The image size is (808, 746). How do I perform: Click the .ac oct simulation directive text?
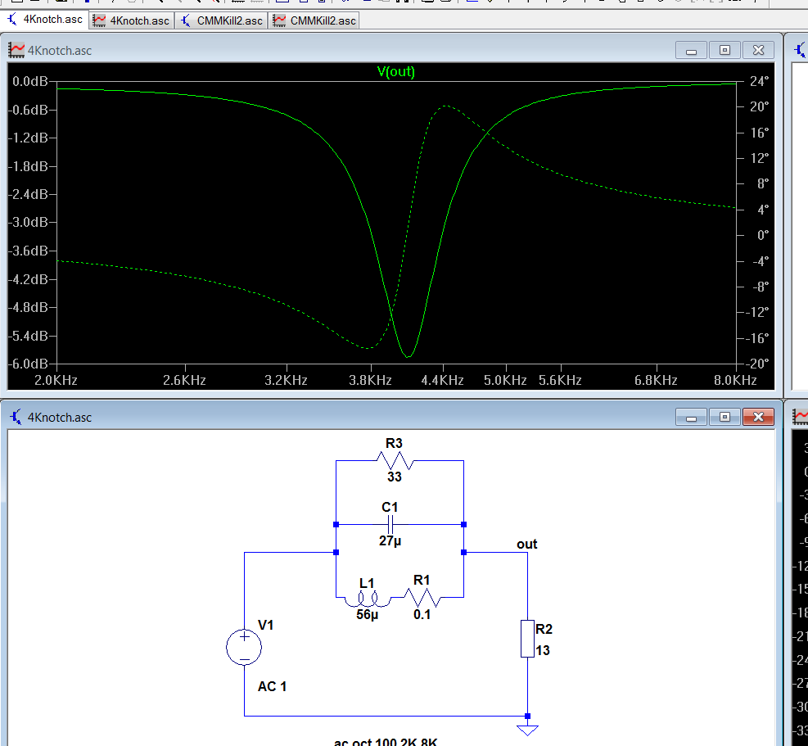pos(385,742)
